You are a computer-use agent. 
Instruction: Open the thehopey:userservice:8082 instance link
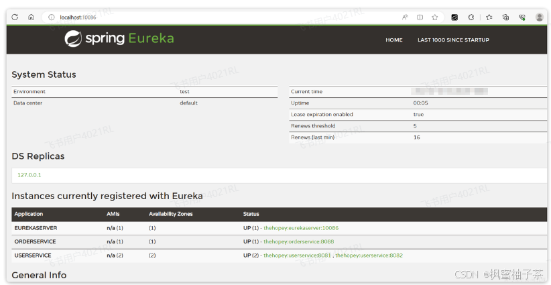pos(369,255)
